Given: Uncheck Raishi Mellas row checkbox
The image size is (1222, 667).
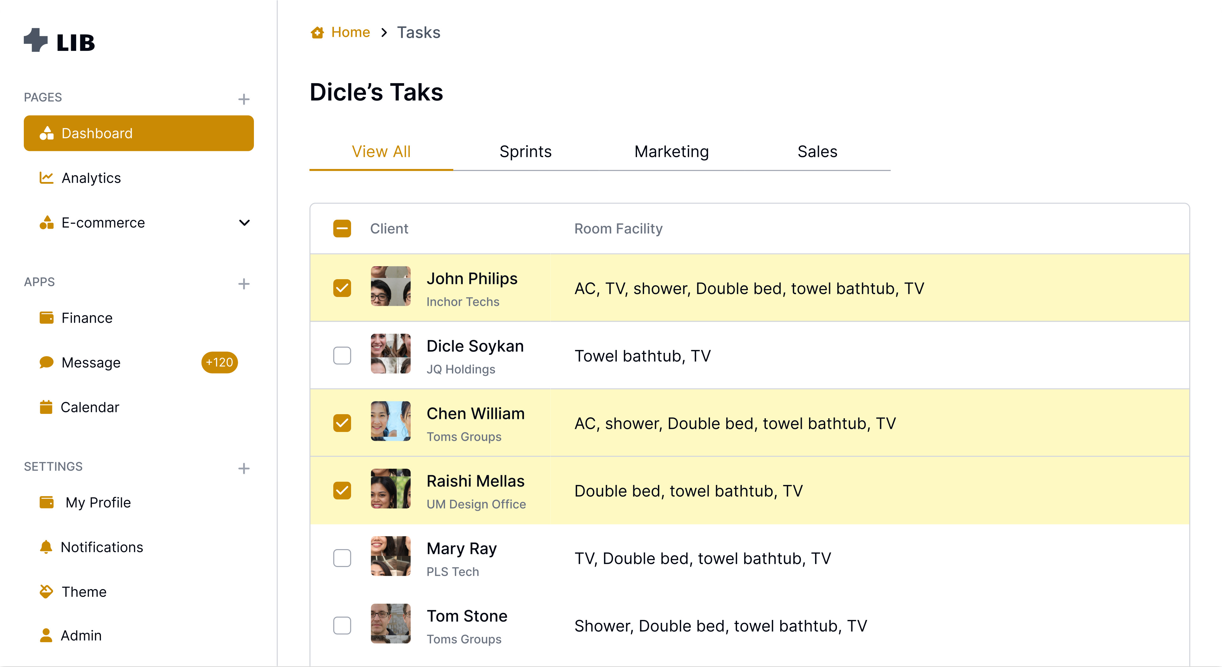Looking at the screenshot, I should coord(342,490).
